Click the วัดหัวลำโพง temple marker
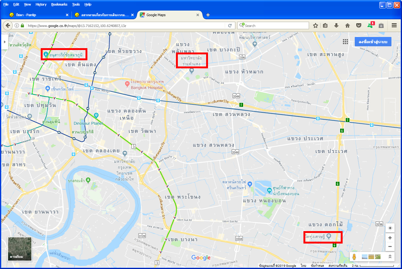Screen dimensions: 402x269 coord(30,116)
